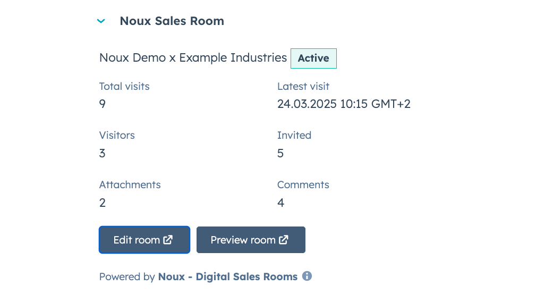
Task: Click the Comments count 4
Action: [x=280, y=203]
